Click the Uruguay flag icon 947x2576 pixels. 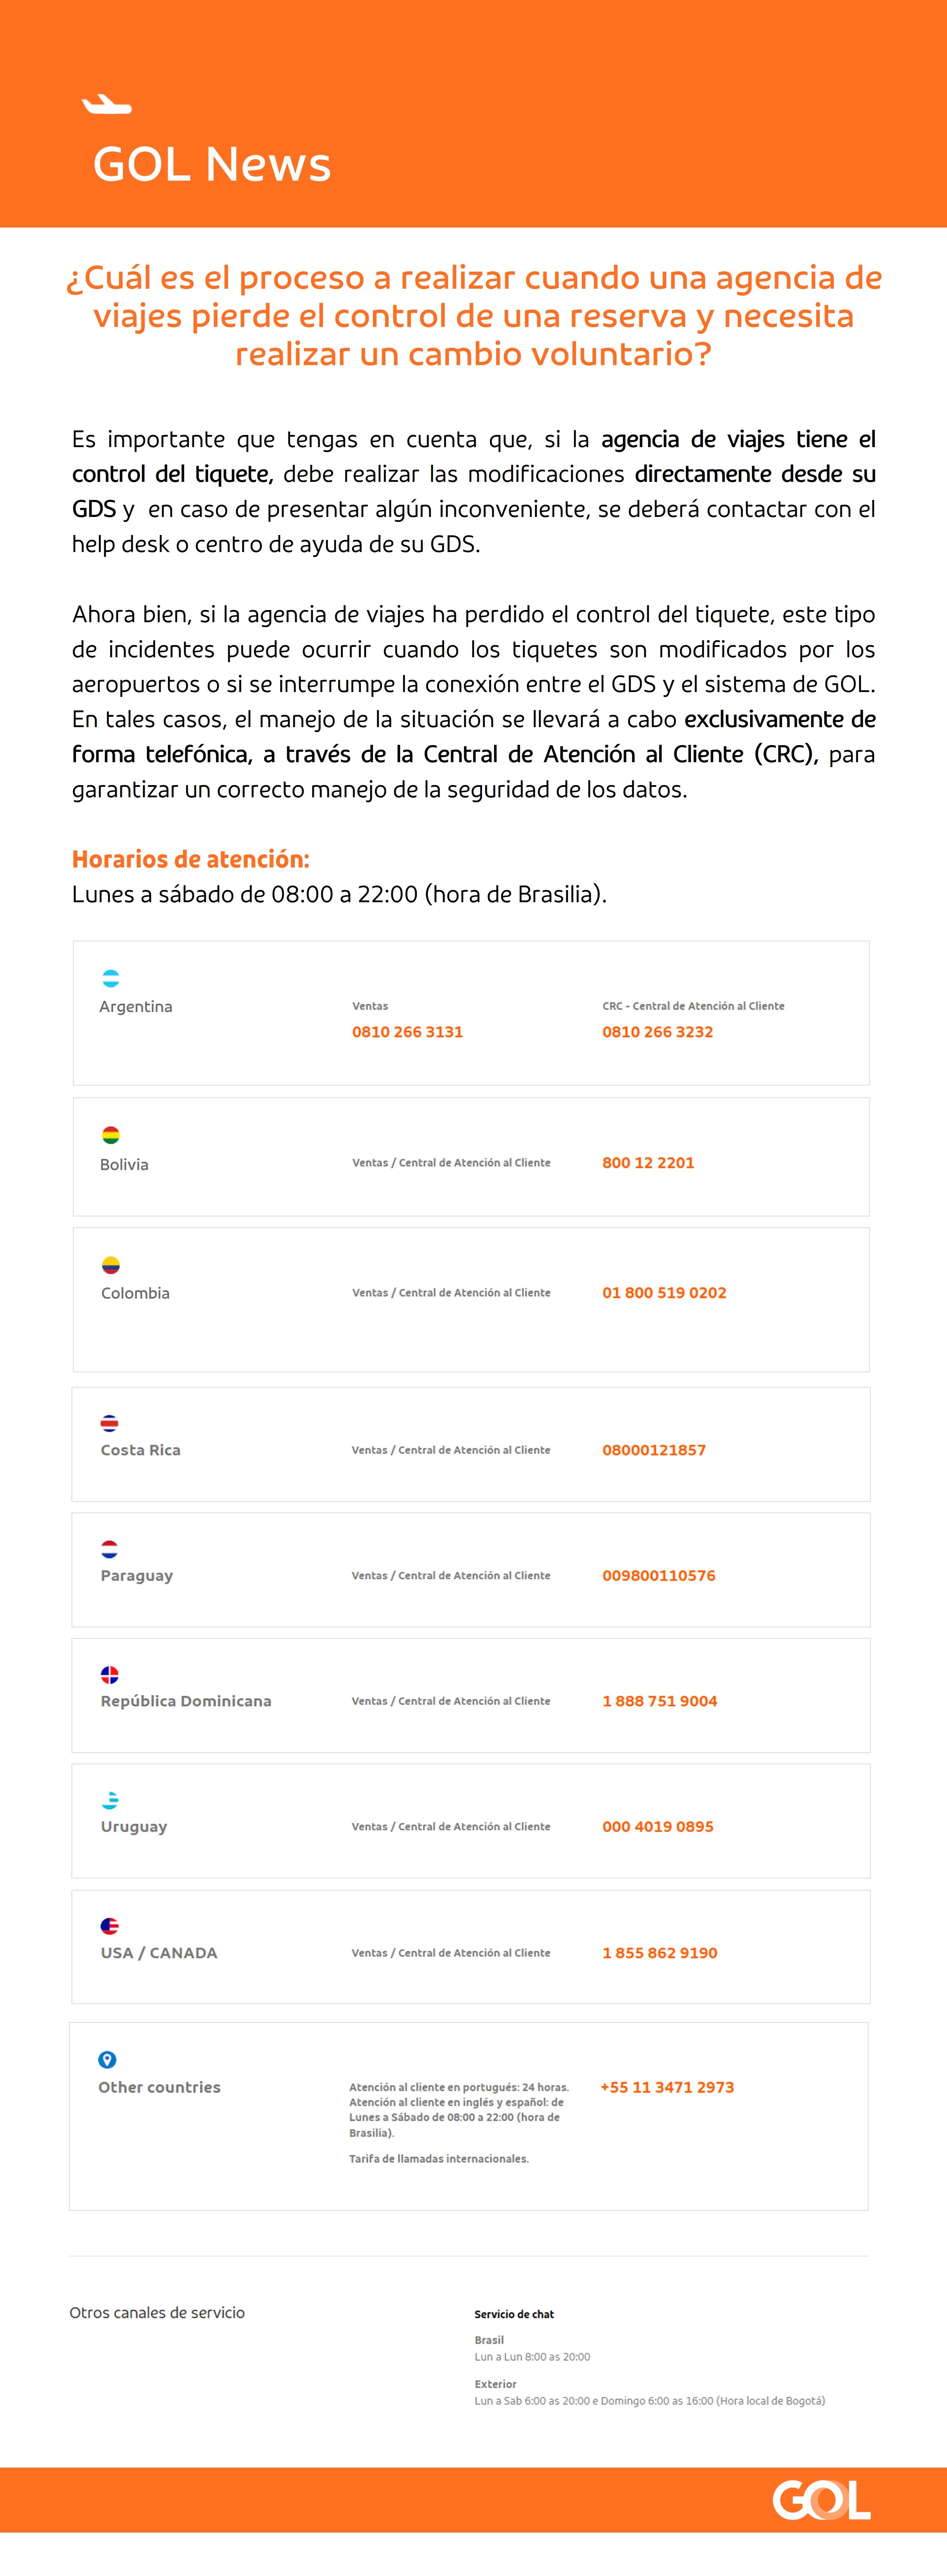[x=110, y=1800]
